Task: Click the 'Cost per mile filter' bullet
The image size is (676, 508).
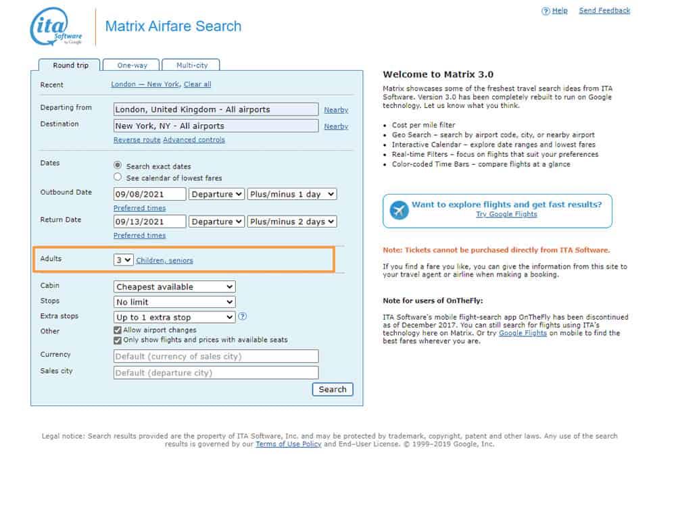Action: [x=423, y=125]
